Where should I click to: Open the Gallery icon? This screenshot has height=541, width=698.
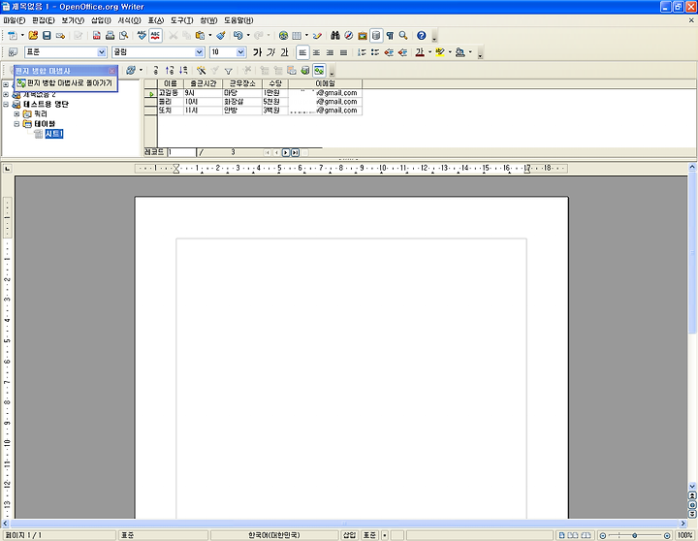click(x=363, y=36)
